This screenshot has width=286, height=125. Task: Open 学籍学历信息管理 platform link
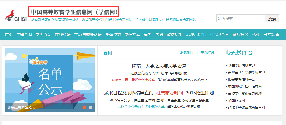(241, 66)
